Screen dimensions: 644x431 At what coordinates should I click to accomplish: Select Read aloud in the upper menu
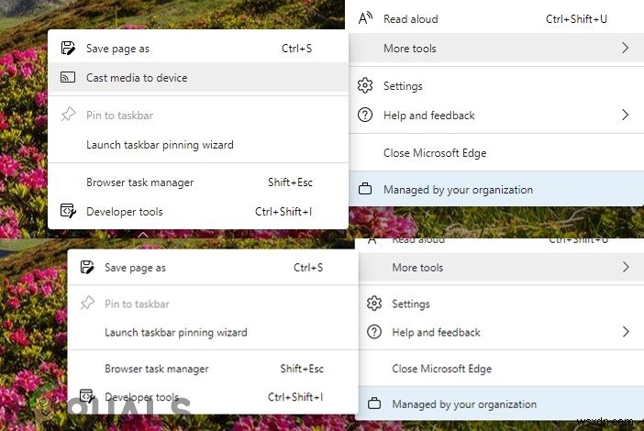(411, 19)
